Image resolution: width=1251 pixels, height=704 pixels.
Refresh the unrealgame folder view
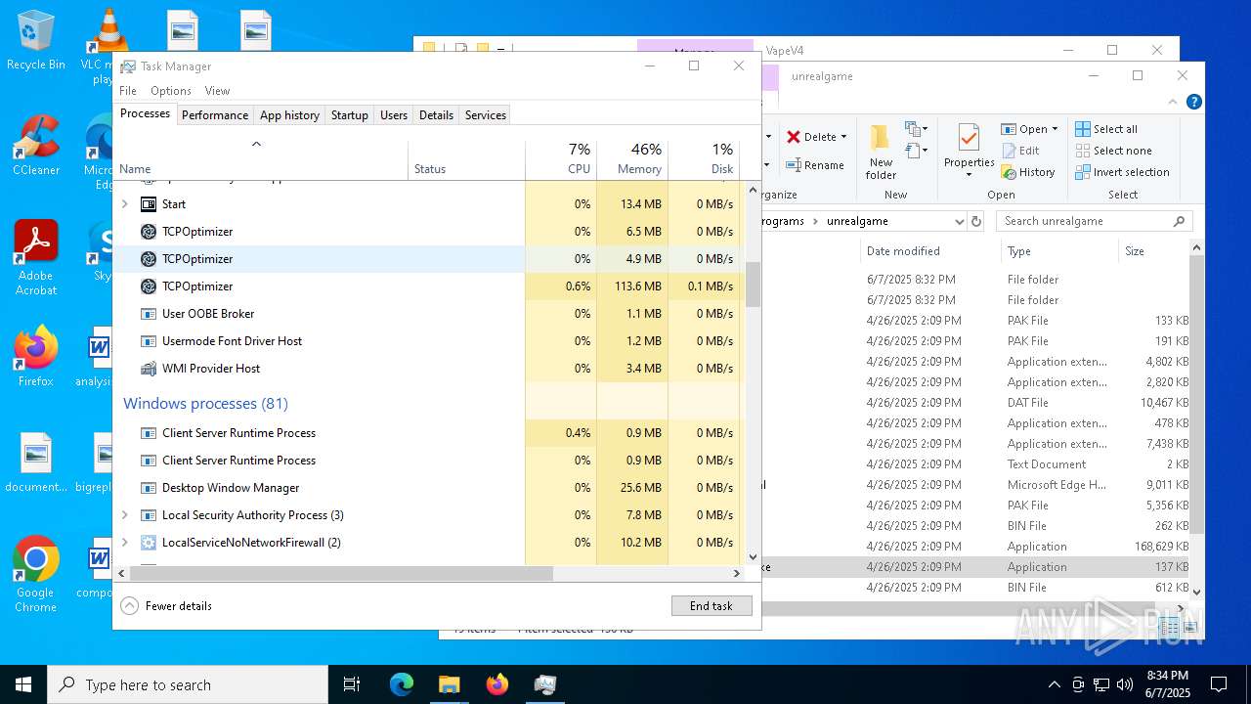[975, 221]
